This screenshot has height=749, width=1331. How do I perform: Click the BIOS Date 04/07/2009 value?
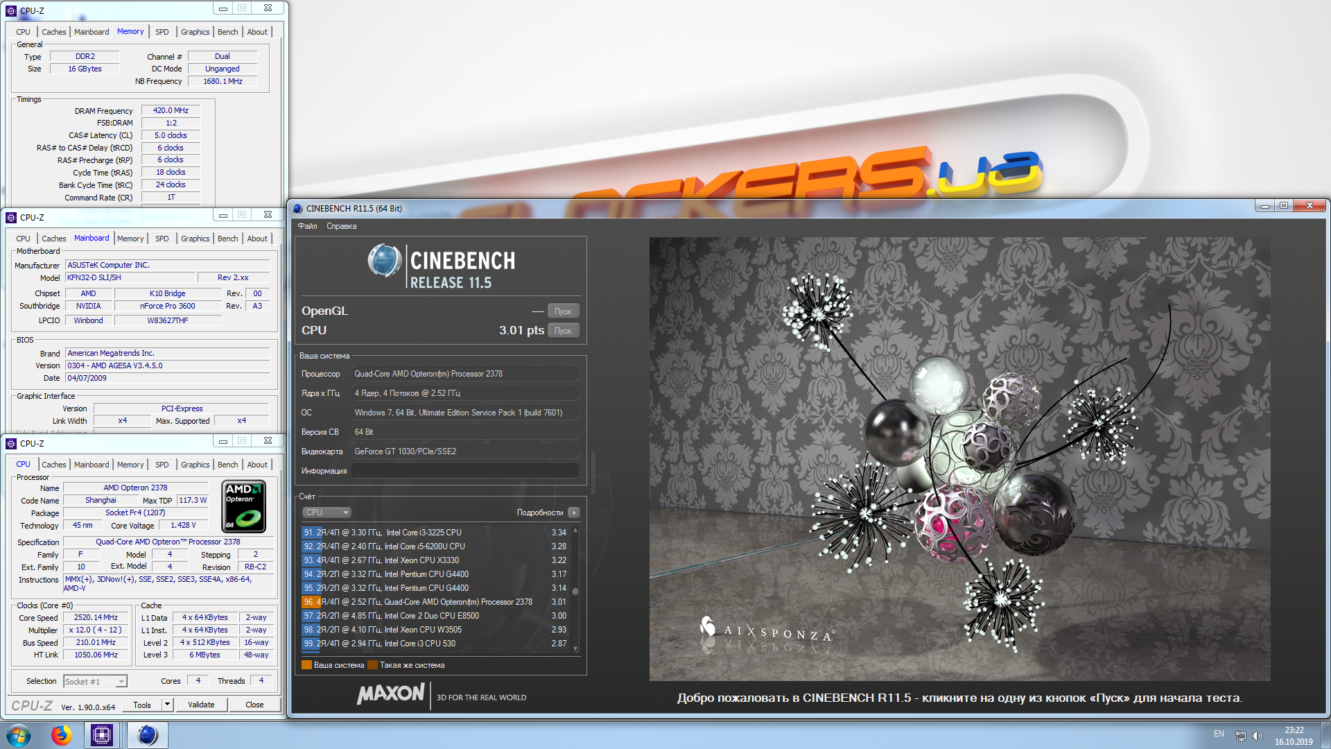click(x=167, y=378)
